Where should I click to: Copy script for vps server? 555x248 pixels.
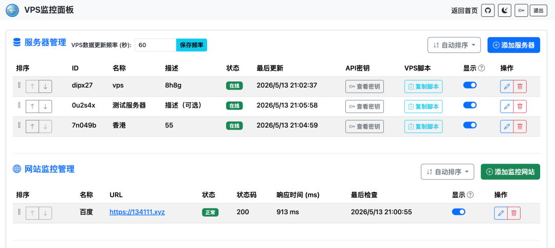(423, 87)
